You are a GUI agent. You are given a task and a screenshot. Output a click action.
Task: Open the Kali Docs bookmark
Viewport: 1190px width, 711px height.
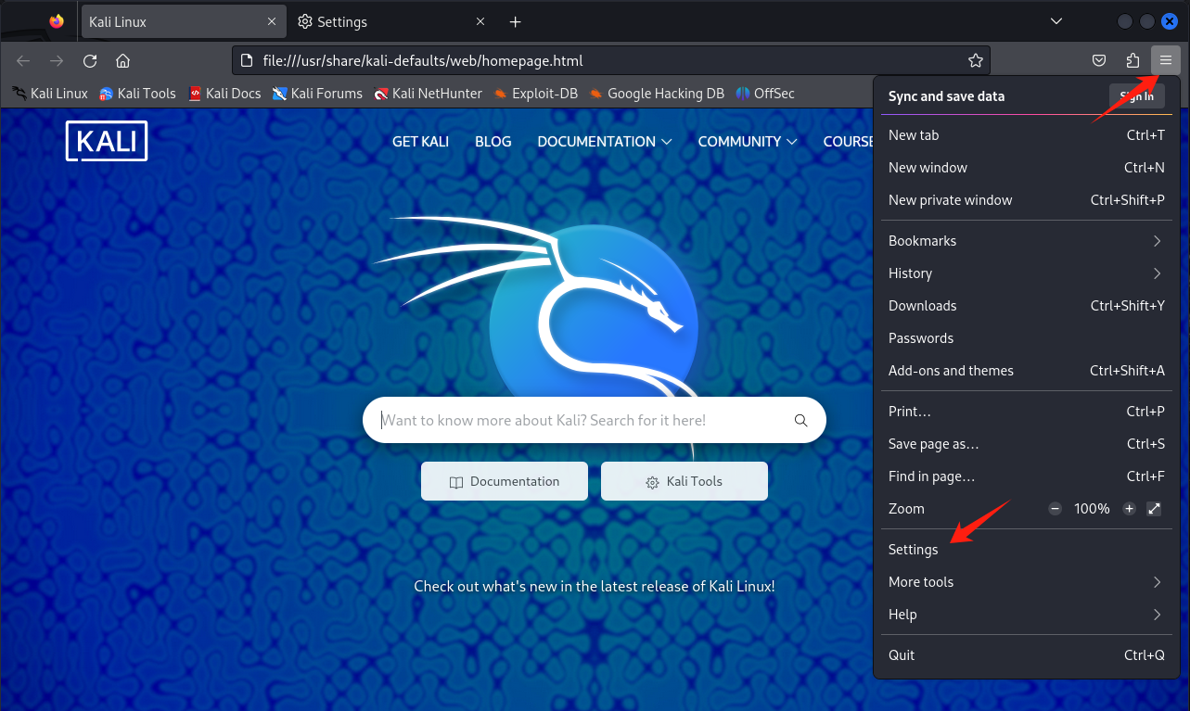pos(224,93)
